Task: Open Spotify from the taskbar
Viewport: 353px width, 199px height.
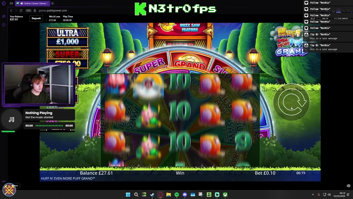Action: [176, 195]
